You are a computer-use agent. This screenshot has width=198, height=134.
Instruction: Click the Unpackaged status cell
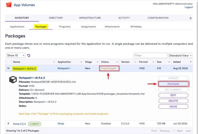pyautogui.click(x=109, y=68)
